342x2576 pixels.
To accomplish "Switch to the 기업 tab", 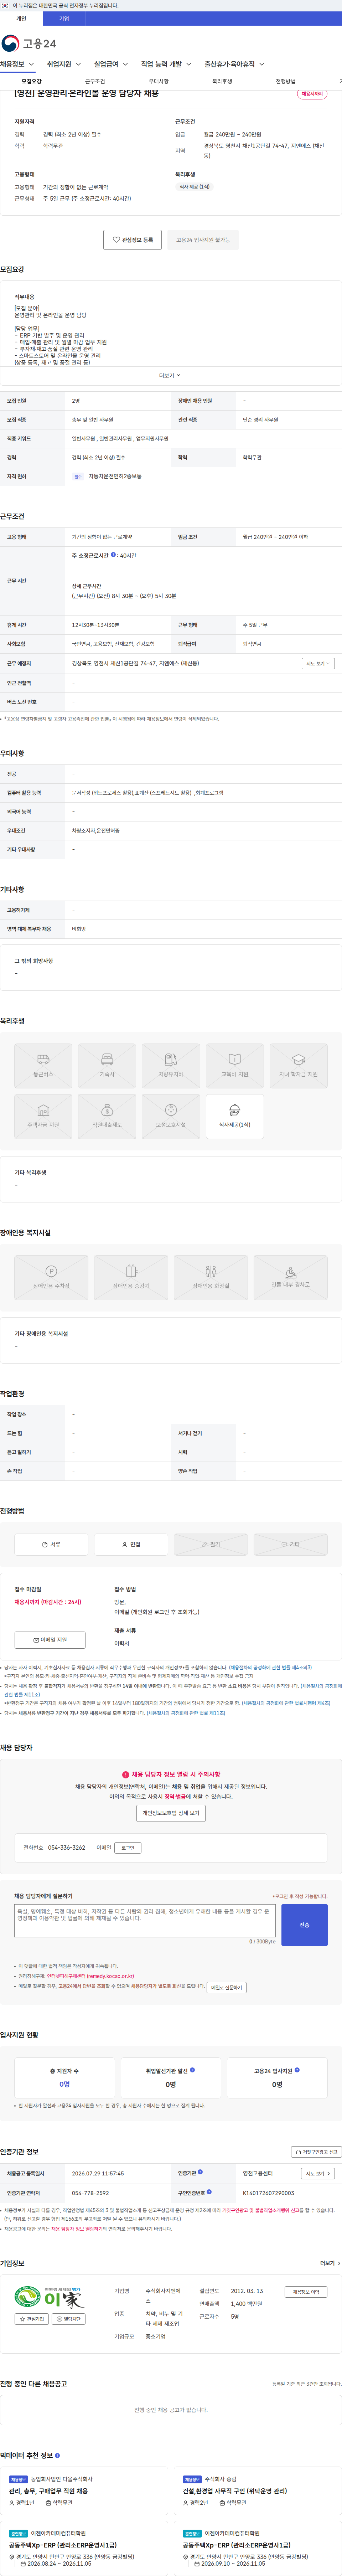I will [64, 19].
